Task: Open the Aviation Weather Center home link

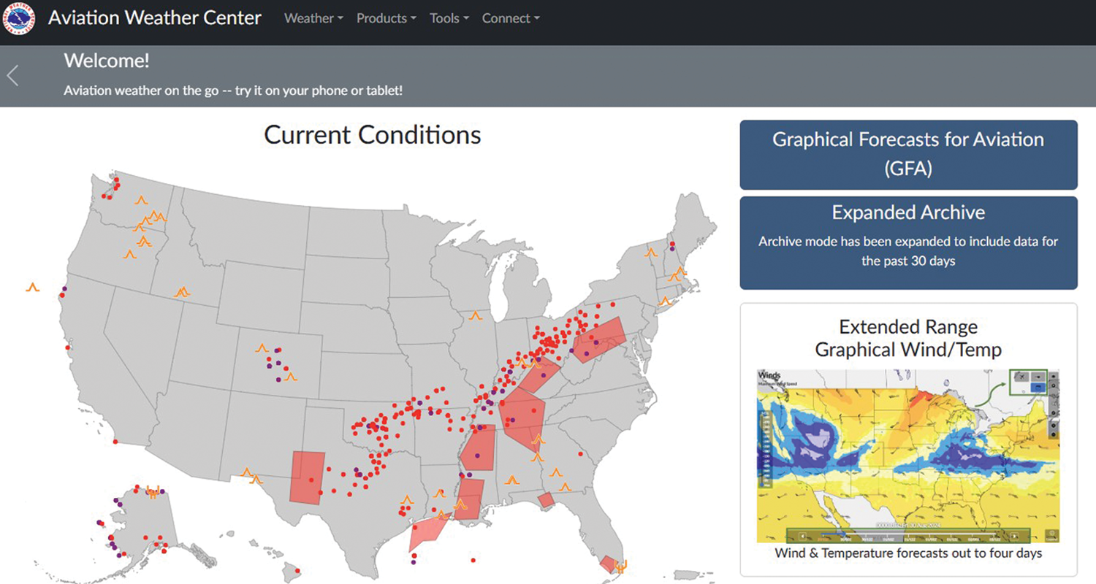Action: pyautogui.click(x=155, y=18)
